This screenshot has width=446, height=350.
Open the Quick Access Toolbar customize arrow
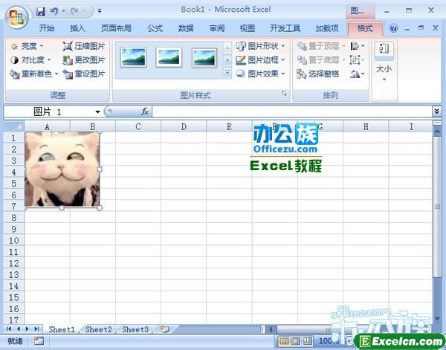(x=100, y=11)
